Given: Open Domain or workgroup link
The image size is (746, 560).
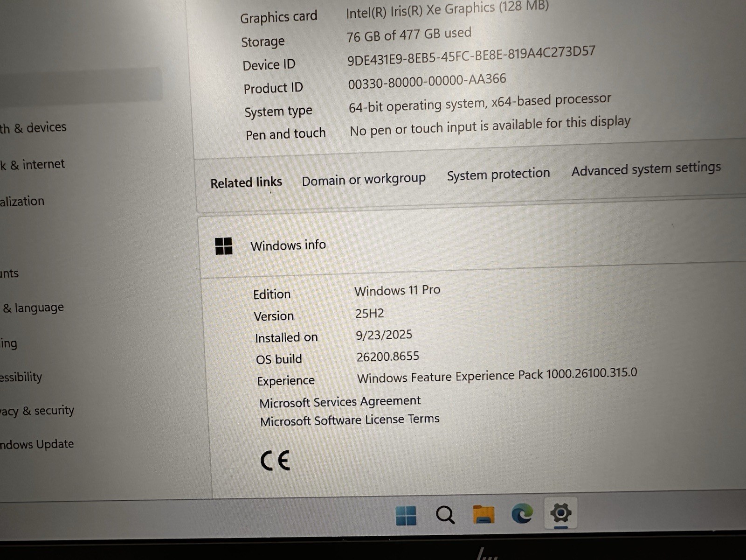Looking at the screenshot, I should pos(364,180).
